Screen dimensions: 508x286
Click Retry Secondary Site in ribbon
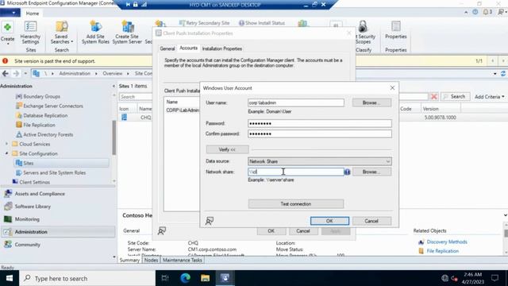(x=204, y=23)
